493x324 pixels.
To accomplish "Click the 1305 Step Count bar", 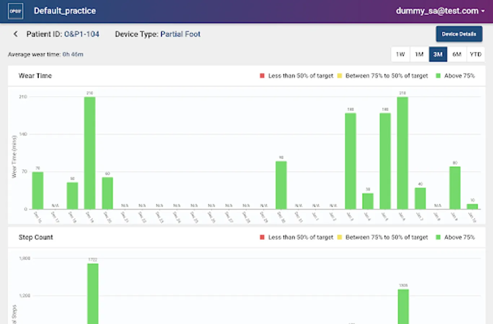I will tap(403, 307).
